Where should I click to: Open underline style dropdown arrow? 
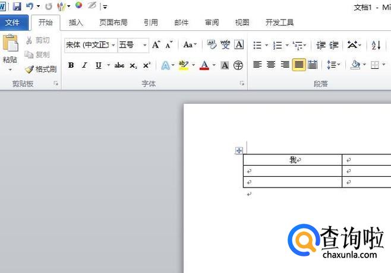(x=109, y=65)
